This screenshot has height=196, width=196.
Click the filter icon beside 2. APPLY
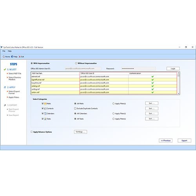point(5,87)
